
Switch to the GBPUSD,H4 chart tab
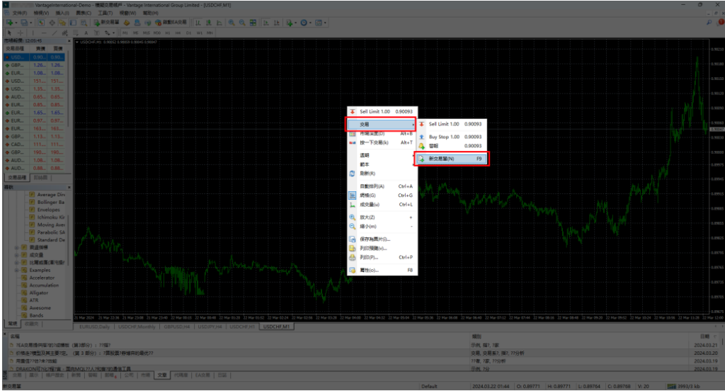coord(177,327)
